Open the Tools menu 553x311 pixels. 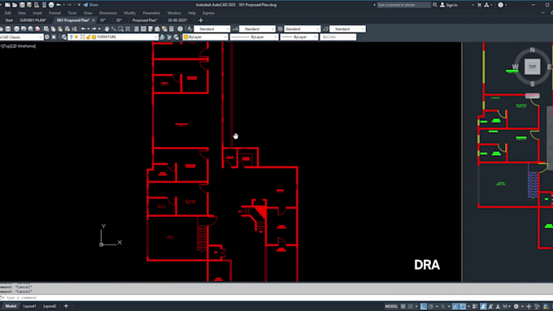pyautogui.click(x=72, y=13)
